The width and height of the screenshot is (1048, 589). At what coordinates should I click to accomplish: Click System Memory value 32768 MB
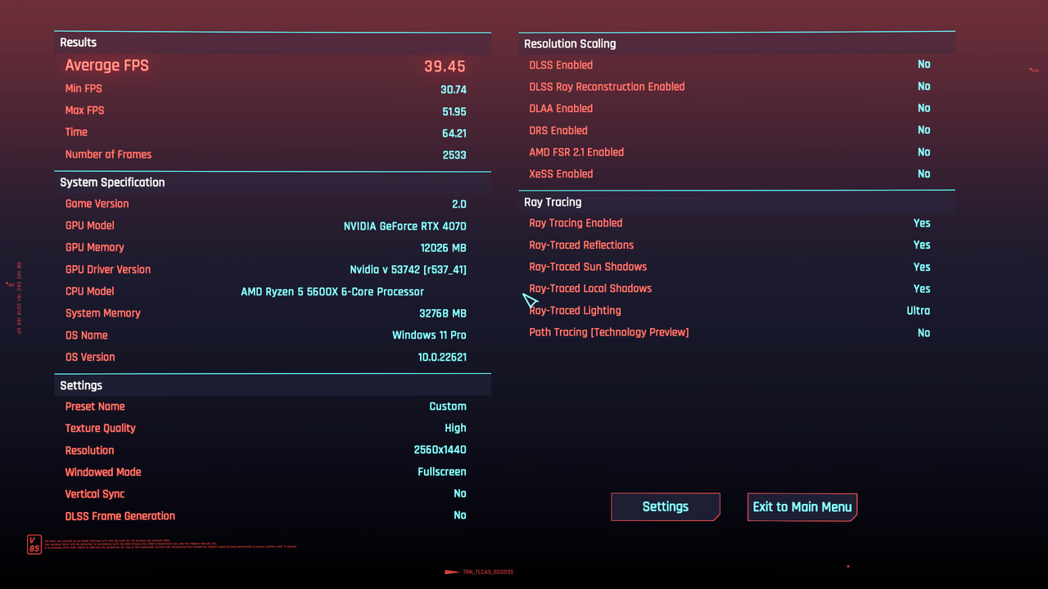pyautogui.click(x=443, y=313)
